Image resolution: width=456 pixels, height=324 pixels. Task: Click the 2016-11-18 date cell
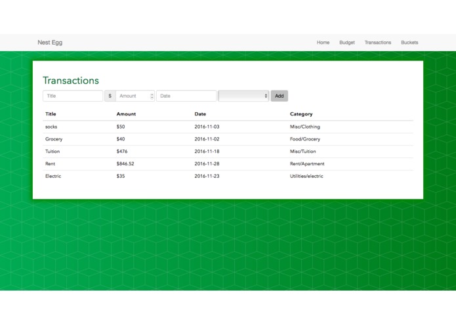207,152
